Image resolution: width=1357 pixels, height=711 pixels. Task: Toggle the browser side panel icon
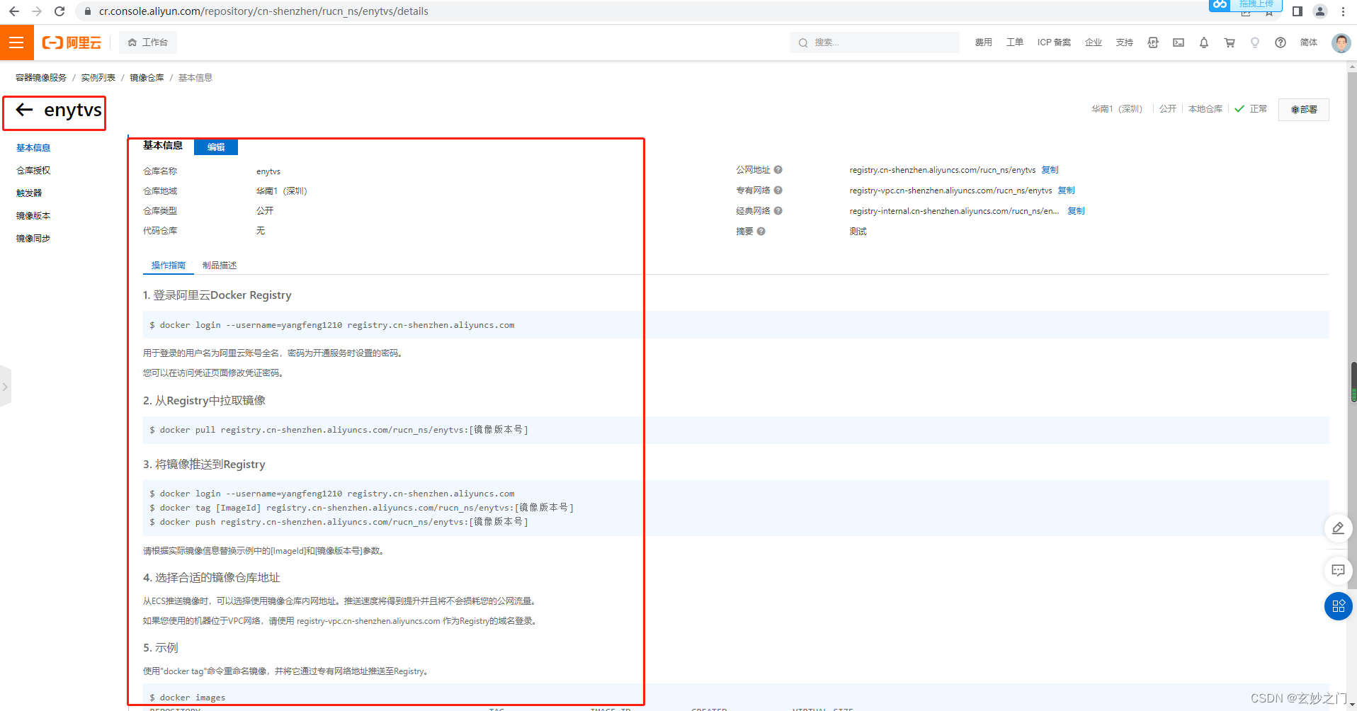[1298, 11]
